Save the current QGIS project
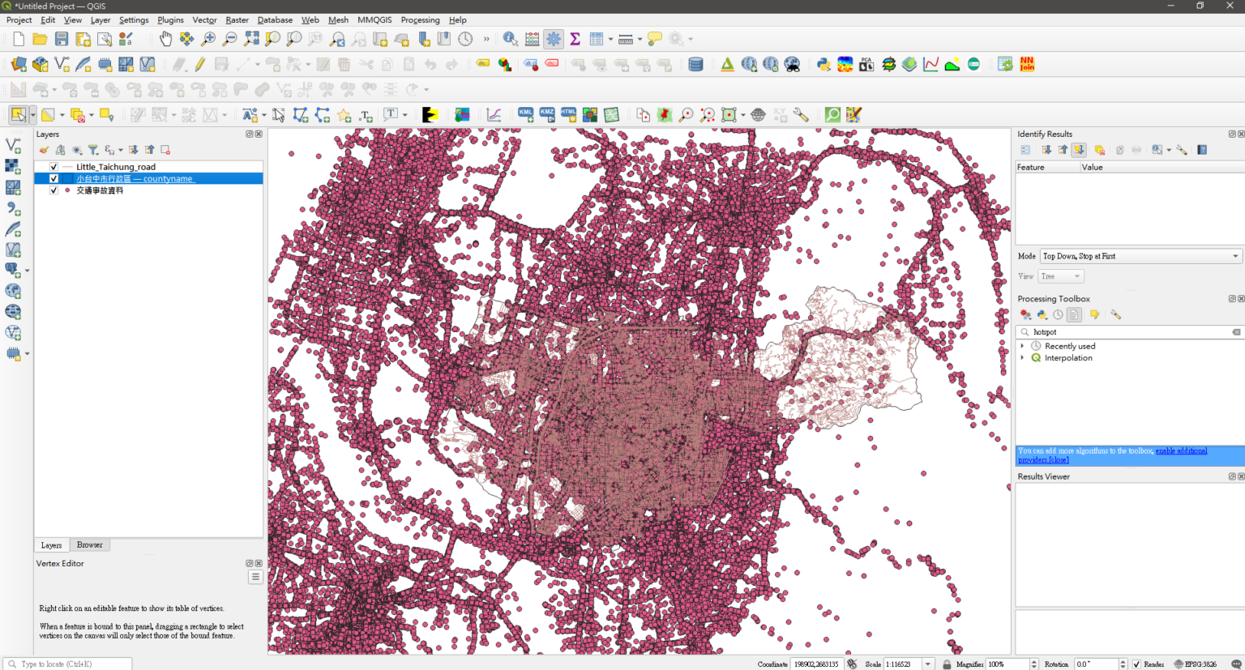 point(62,38)
